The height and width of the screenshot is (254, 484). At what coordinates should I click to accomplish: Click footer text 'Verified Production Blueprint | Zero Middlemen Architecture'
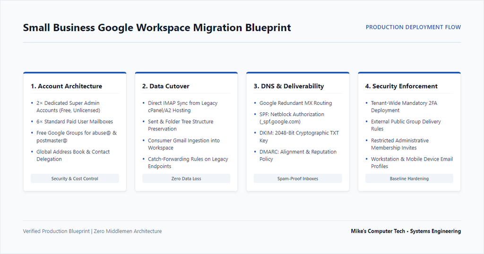tap(92, 231)
